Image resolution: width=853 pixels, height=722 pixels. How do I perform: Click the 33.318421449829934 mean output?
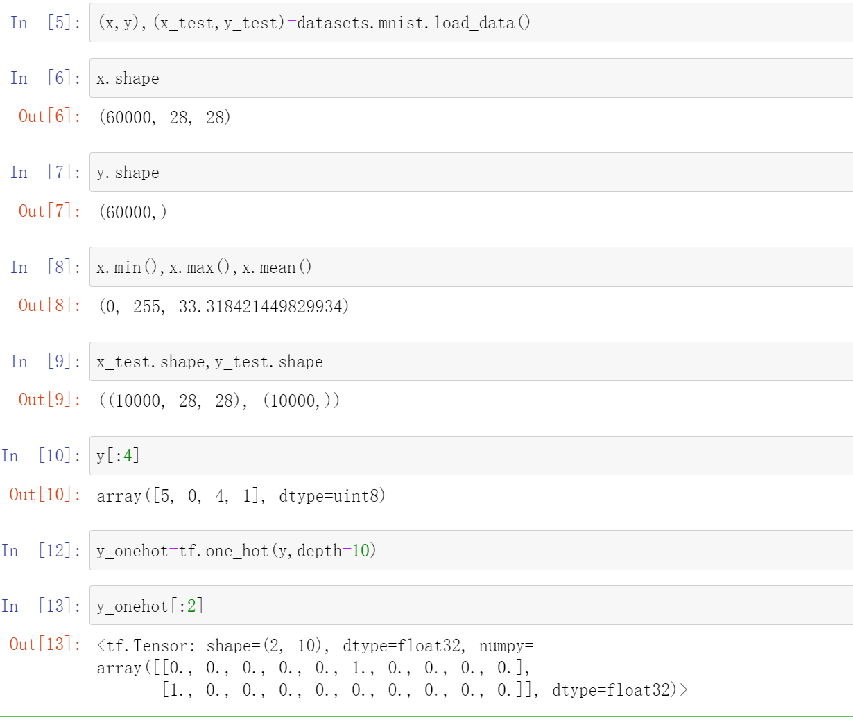(x=264, y=306)
